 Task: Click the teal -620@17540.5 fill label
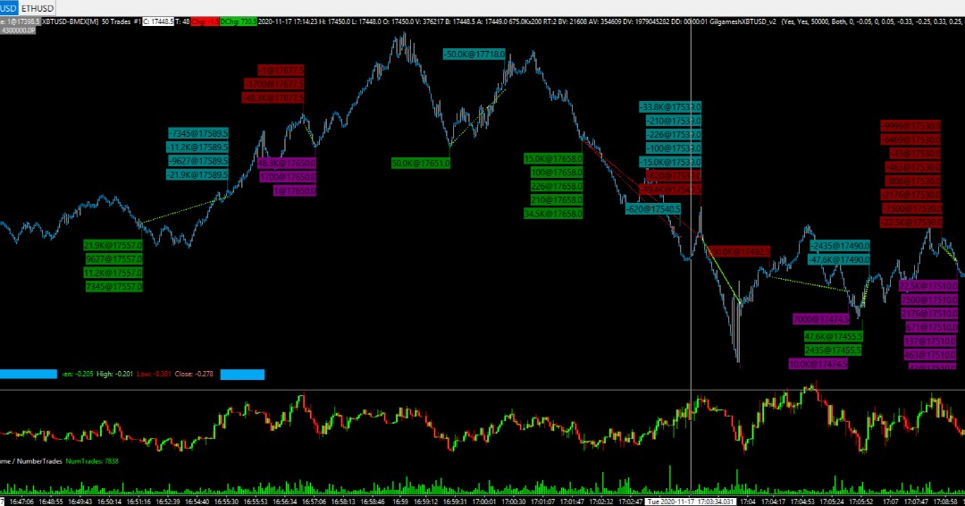[653, 209]
